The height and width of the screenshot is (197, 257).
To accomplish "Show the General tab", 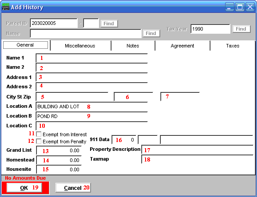I will 25,45.
